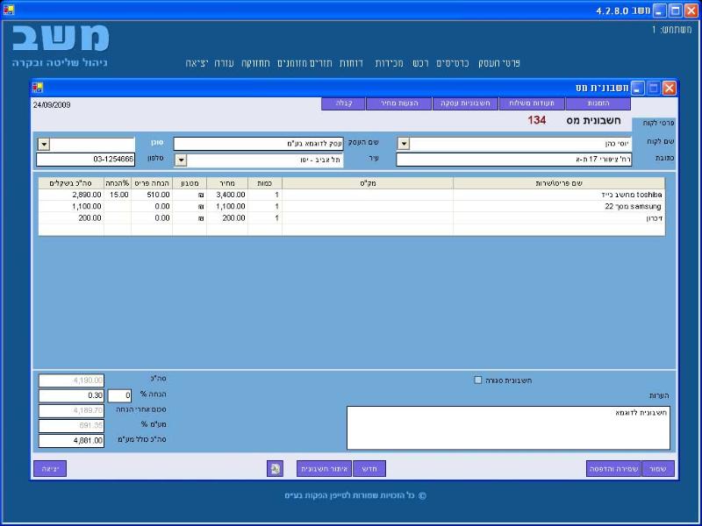The image size is (702, 526).
Task: Click the שם פריט/שרות column header
Action: pos(559,183)
